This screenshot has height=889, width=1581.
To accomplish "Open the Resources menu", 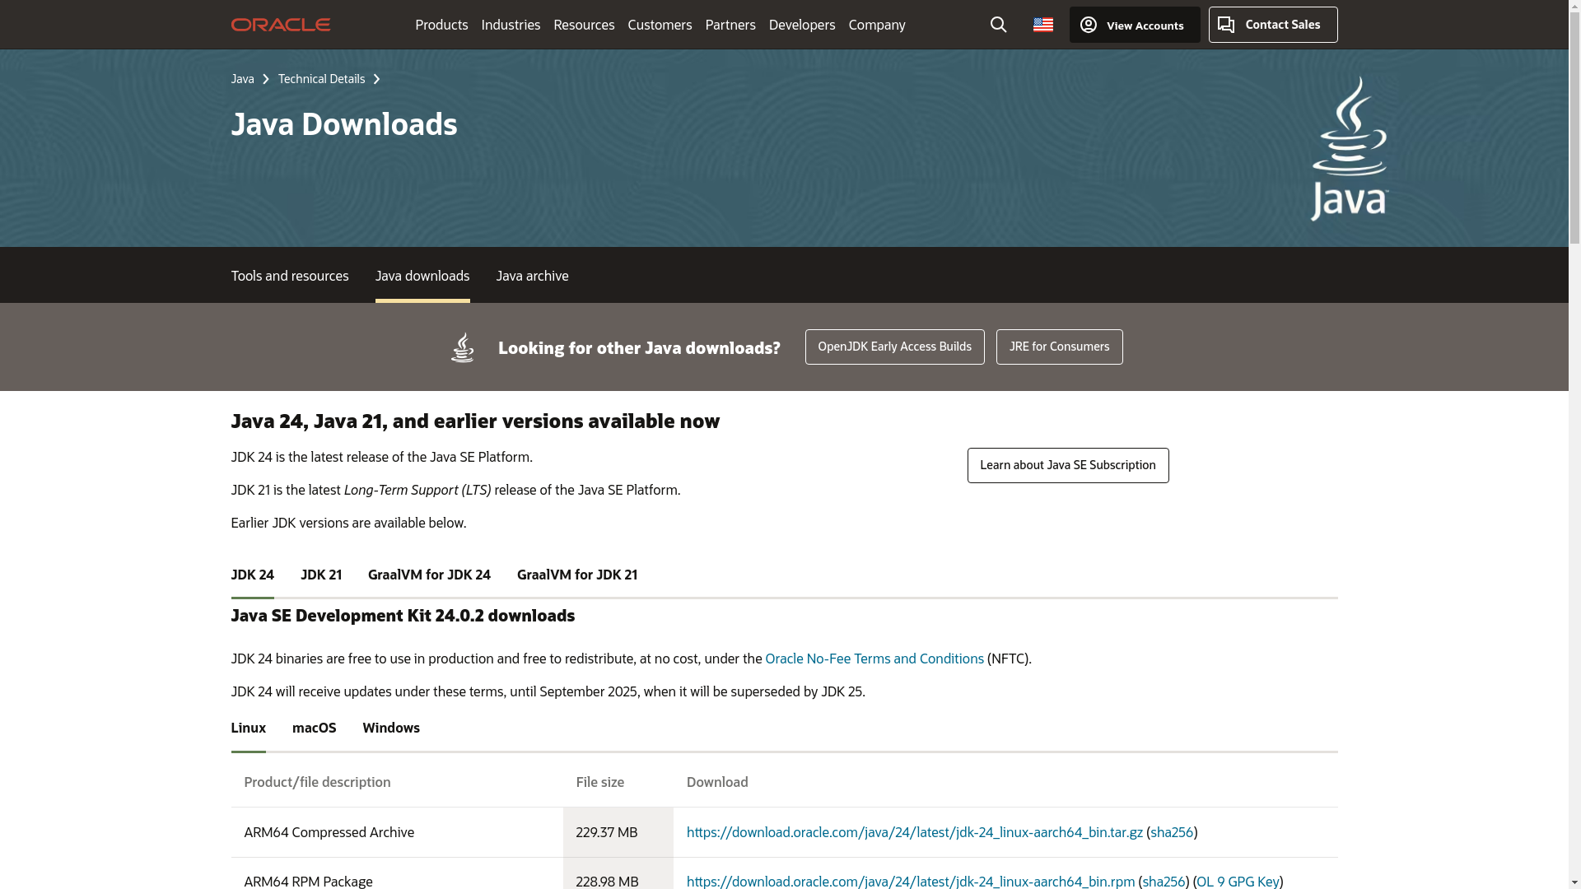I will point(584,25).
